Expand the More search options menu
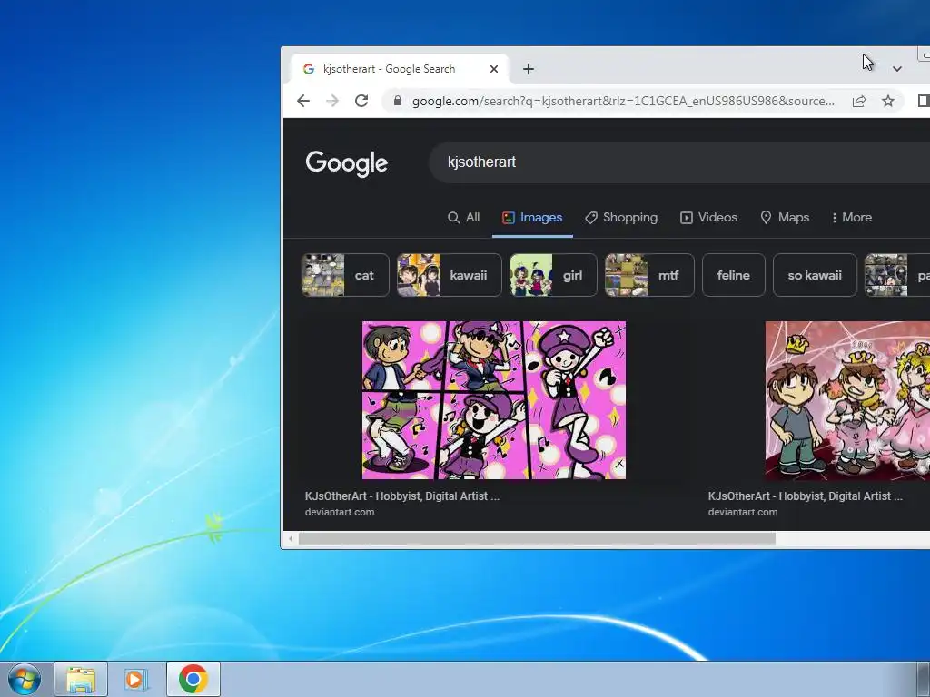The width and height of the screenshot is (930, 697). click(x=852, y=218)
